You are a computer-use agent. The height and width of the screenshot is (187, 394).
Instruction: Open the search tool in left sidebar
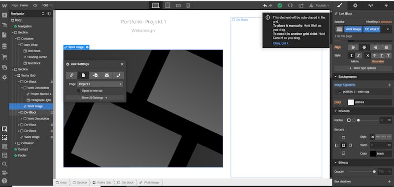coord(4,164)
